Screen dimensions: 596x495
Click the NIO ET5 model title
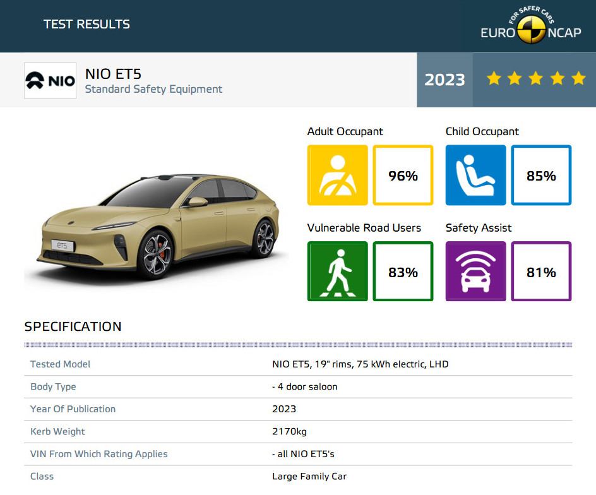click(x=113, y=74)
